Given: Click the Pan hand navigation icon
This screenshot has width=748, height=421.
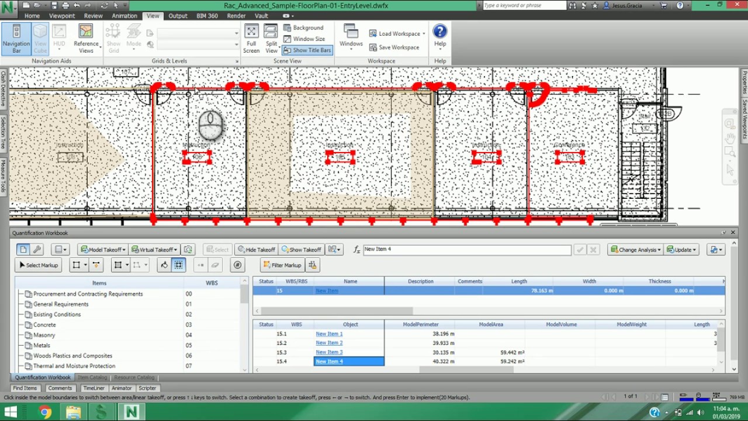Looking at the screenshot, I should coord(730,139).
